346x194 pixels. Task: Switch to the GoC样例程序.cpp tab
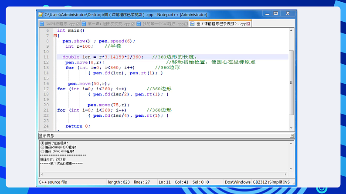pyautogui.click(x=60, y=24)
